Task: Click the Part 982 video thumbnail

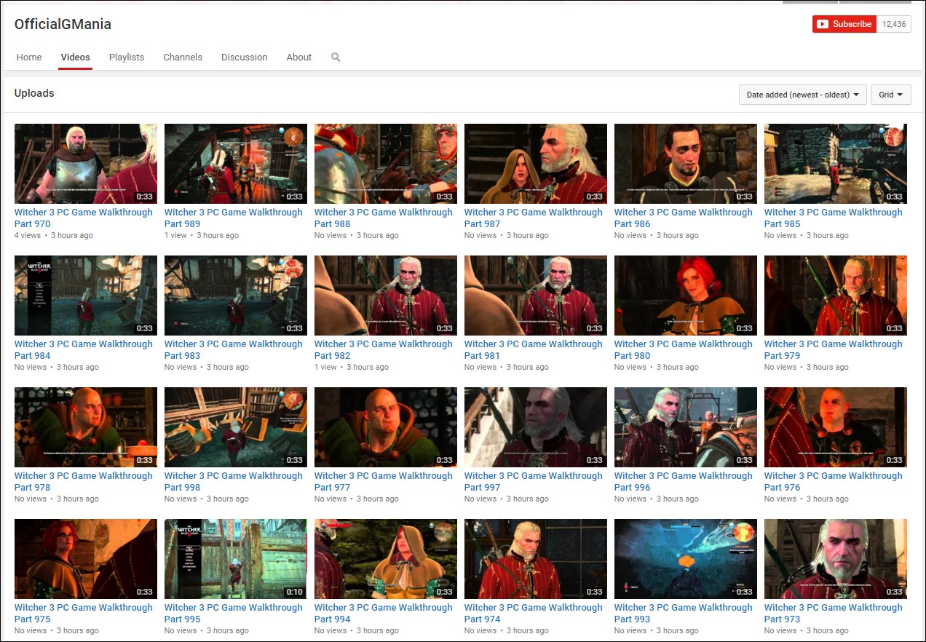Action: point(386,296)
